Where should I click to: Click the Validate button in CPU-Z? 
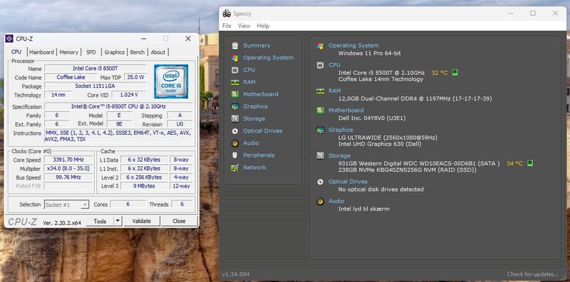[141, 221]
